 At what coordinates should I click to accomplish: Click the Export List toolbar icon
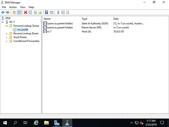pyautogui.click(x=40, y=12)
